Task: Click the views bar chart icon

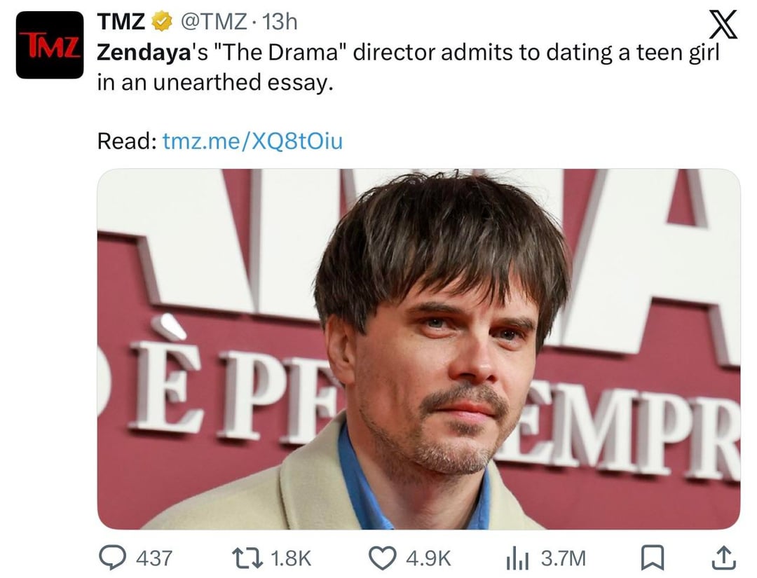Action: 516,558
